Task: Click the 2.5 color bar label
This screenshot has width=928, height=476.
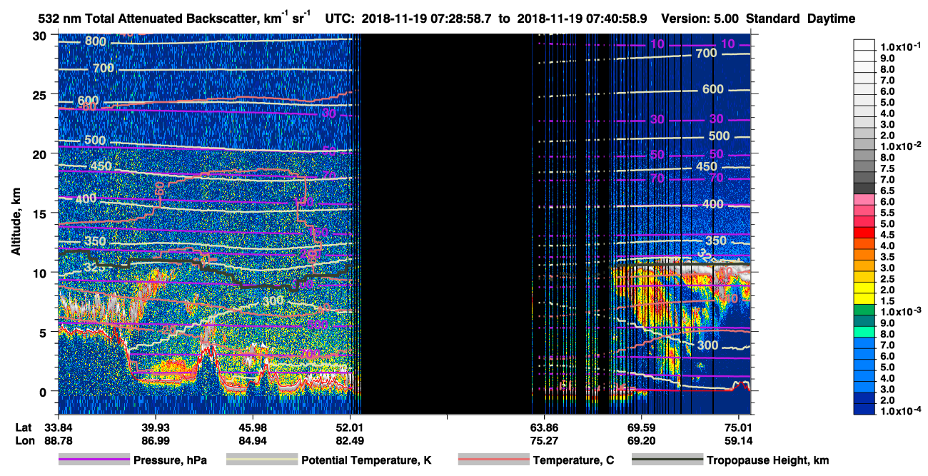Action: [888, 280]
